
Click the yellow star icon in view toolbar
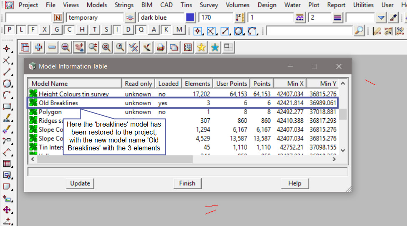(x=201, y=48)
